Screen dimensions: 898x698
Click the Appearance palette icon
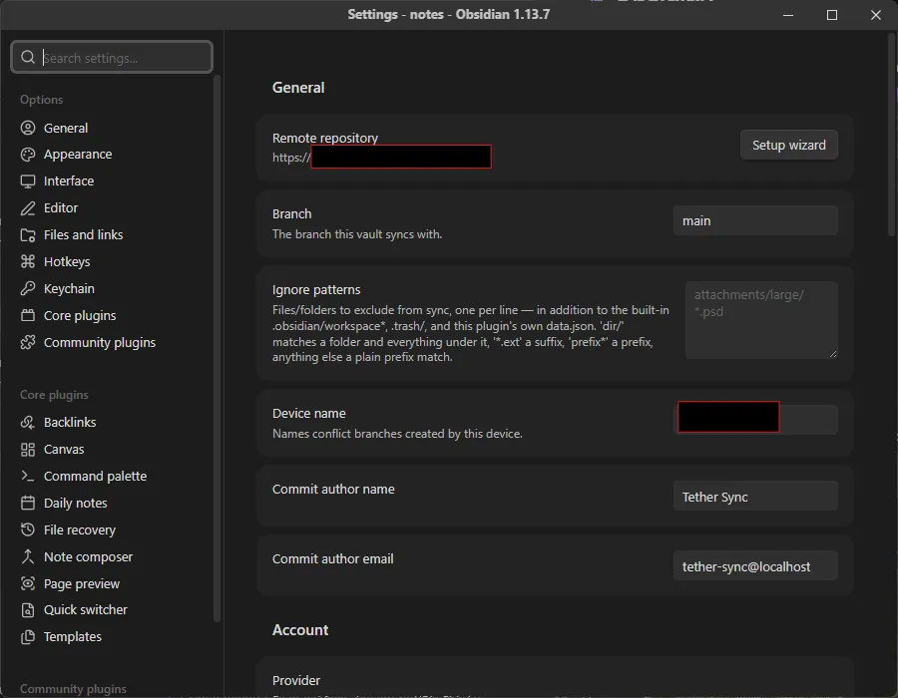coord(28,155)
